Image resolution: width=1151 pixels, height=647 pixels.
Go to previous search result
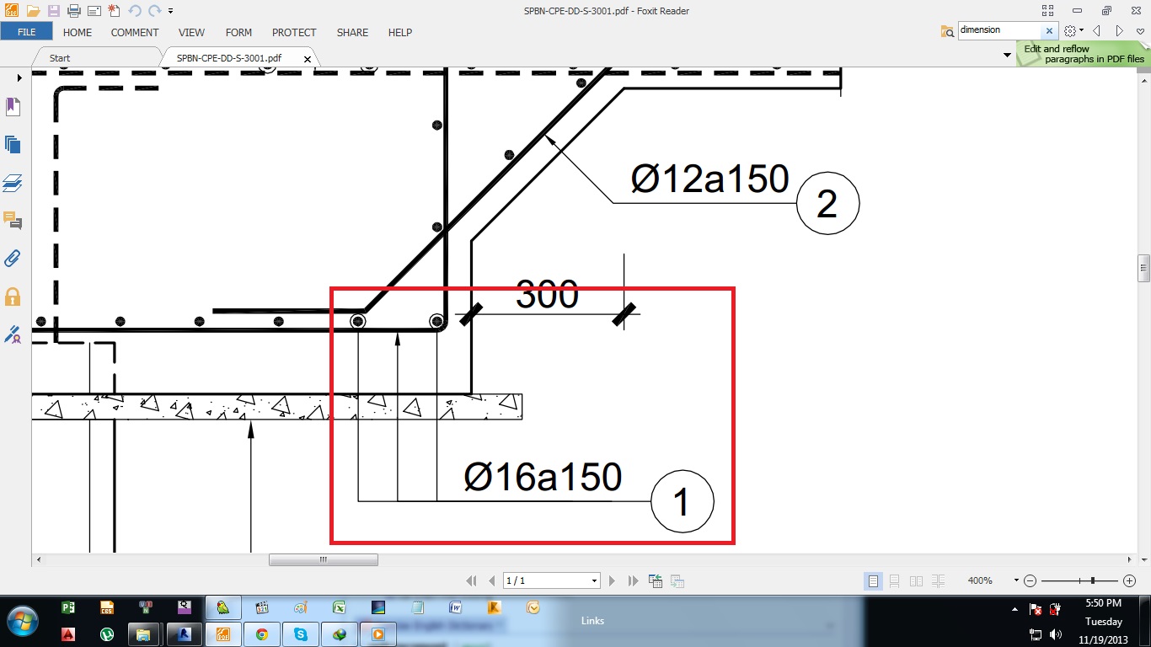[x=1097, y=30]
